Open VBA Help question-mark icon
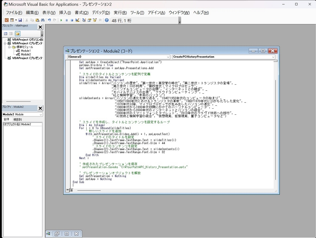316x238 pixels. pyautogui.click(x=107, y=20)
